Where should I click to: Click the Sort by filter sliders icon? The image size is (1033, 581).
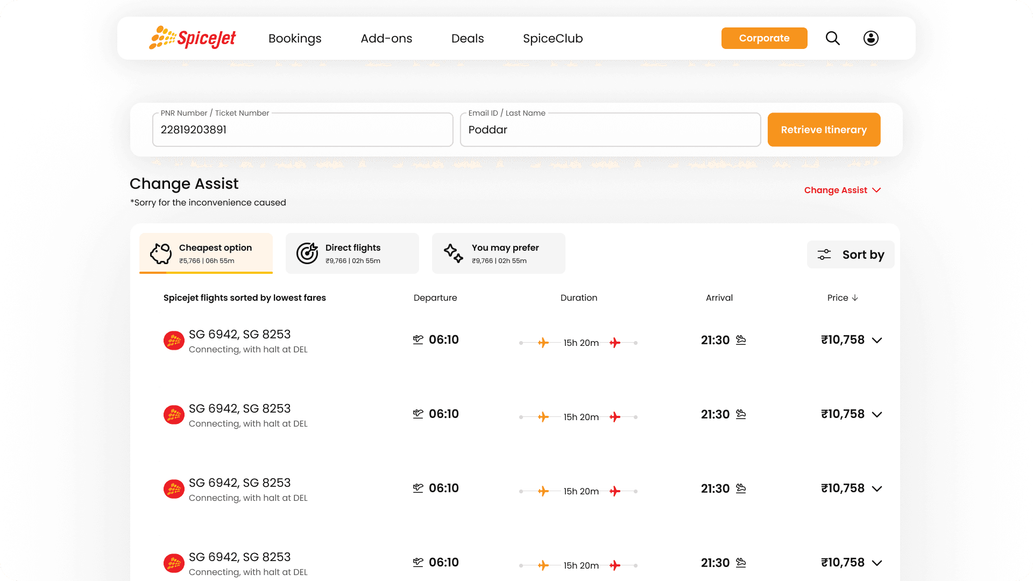[x=824, y=254]
